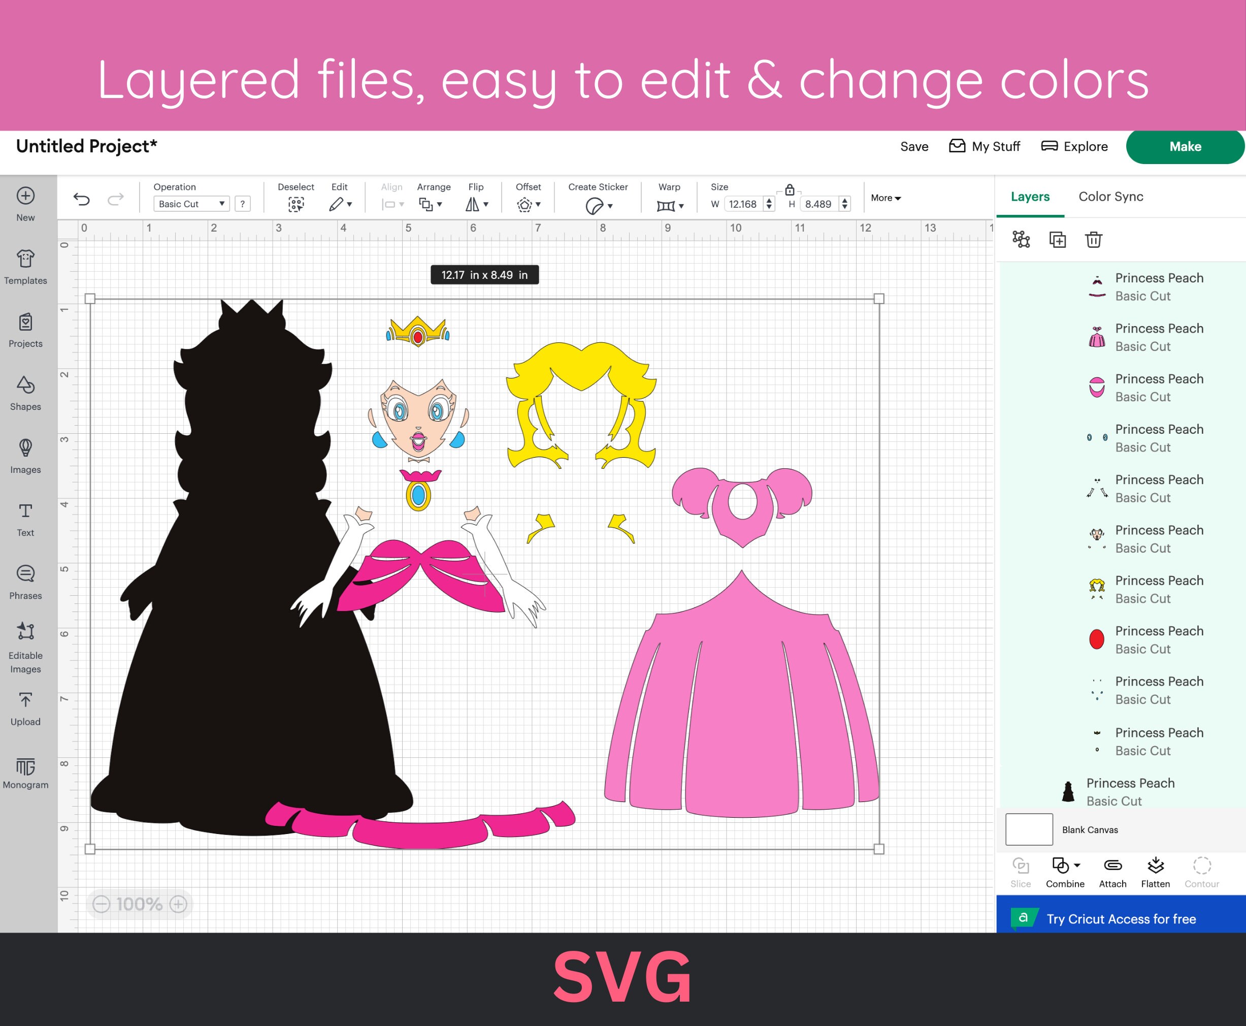Open My Stuff
The width and height of the screenshot is (1246, 1026).
(985, 146)
